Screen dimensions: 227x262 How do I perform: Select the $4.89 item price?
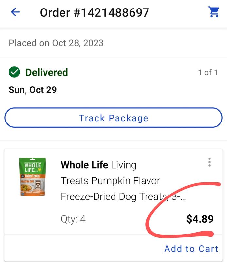200,219
